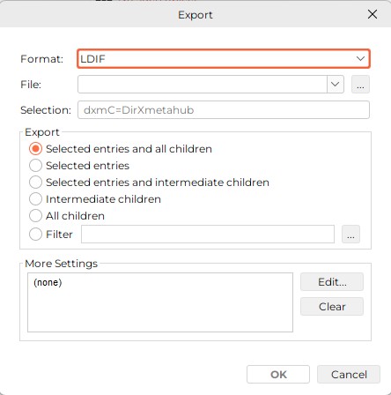
Task: Open the Format combo box showing LDIF
Action: [x=224, y=59]
